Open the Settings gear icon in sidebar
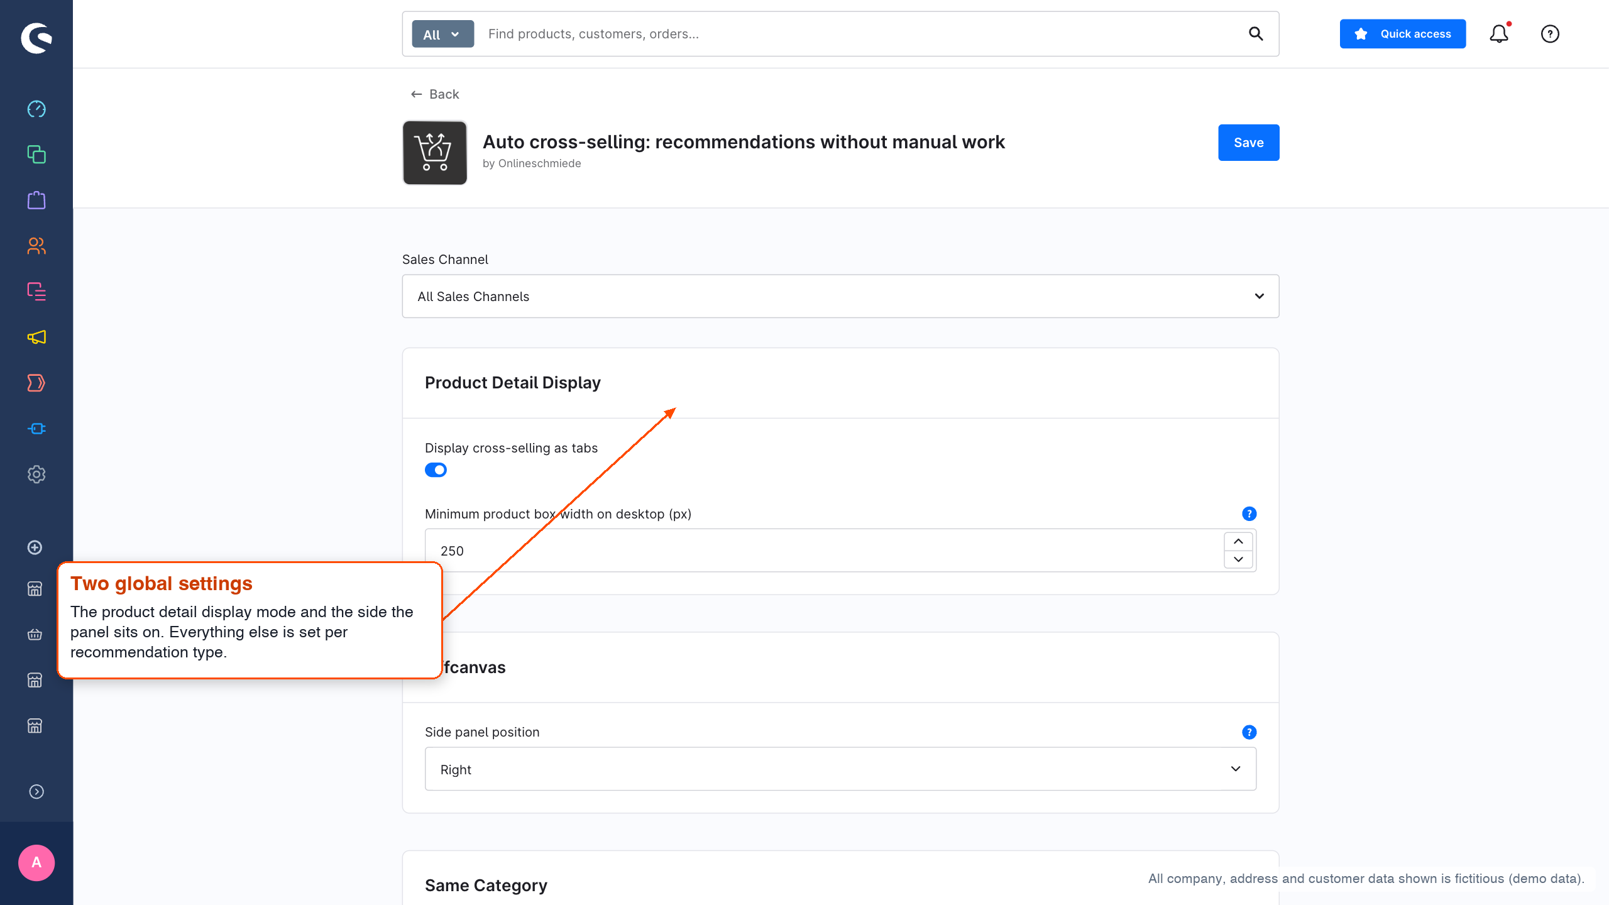Screen dimensions: 1609x905 click(x=36, y=474)
